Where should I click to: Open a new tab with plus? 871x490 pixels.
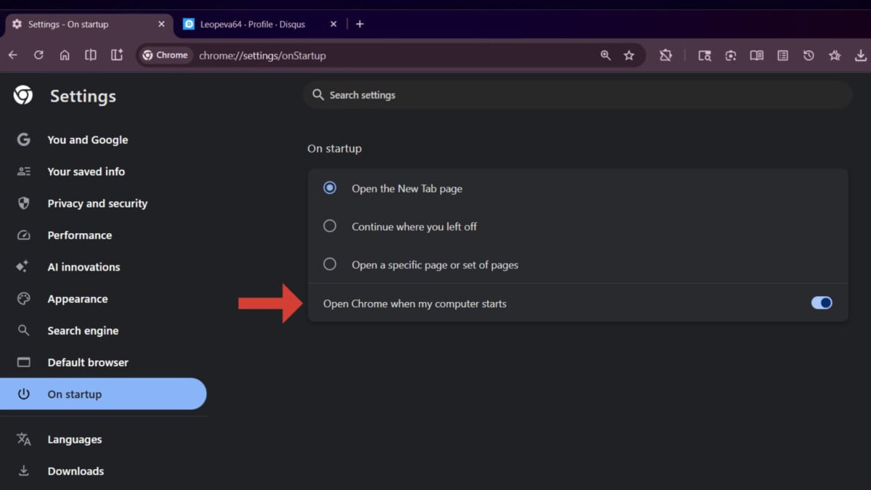(x=359, y=24)
